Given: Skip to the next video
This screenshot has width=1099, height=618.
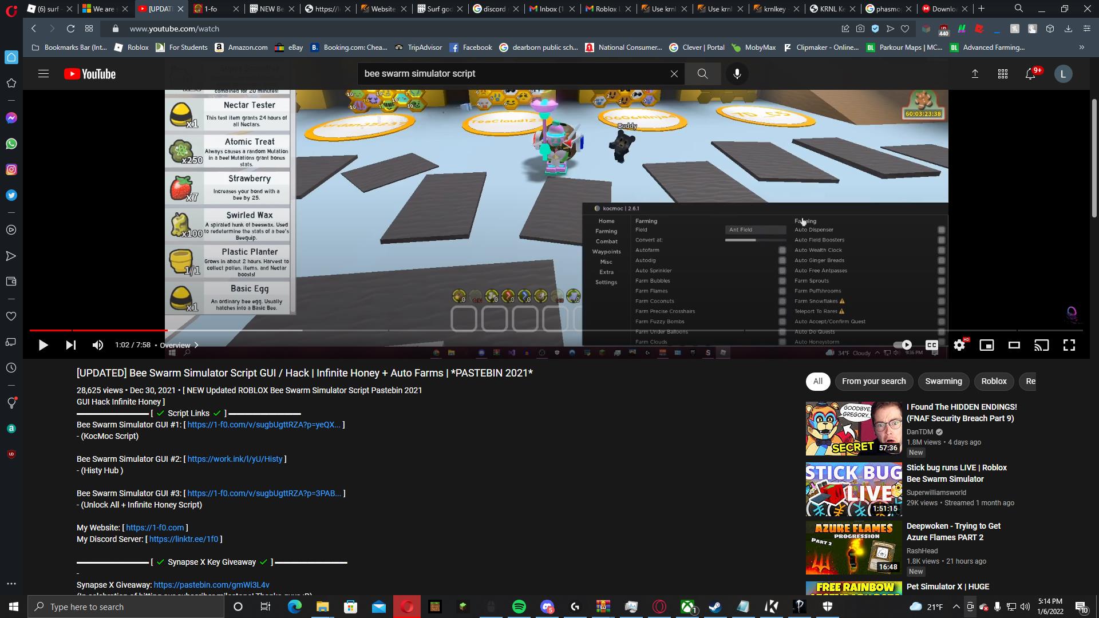Looking at the screenshot, I should [x=70, y=345].
